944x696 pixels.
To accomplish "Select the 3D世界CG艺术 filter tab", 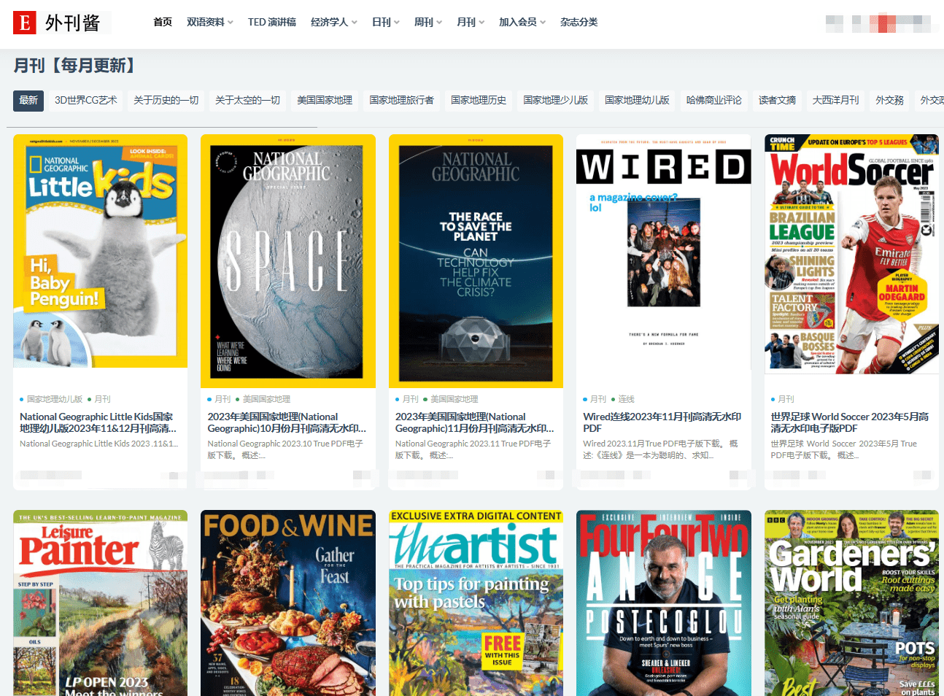I will tap(86, 101).
